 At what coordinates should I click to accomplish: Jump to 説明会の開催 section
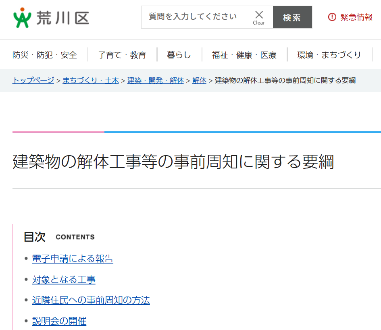point(59,321)
